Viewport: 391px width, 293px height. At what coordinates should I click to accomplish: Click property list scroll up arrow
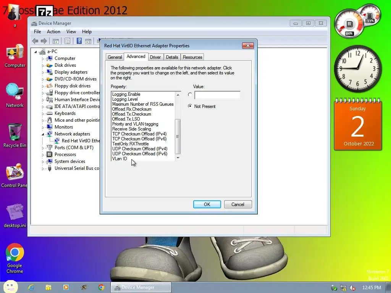178,95
